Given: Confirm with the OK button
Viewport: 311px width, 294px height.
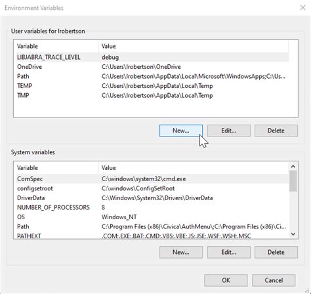Looking at the screenshot, I should (226, 280).
